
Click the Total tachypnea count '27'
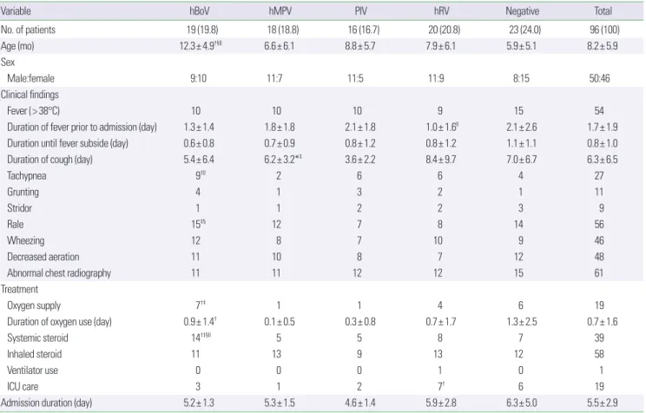coord(599,176)
